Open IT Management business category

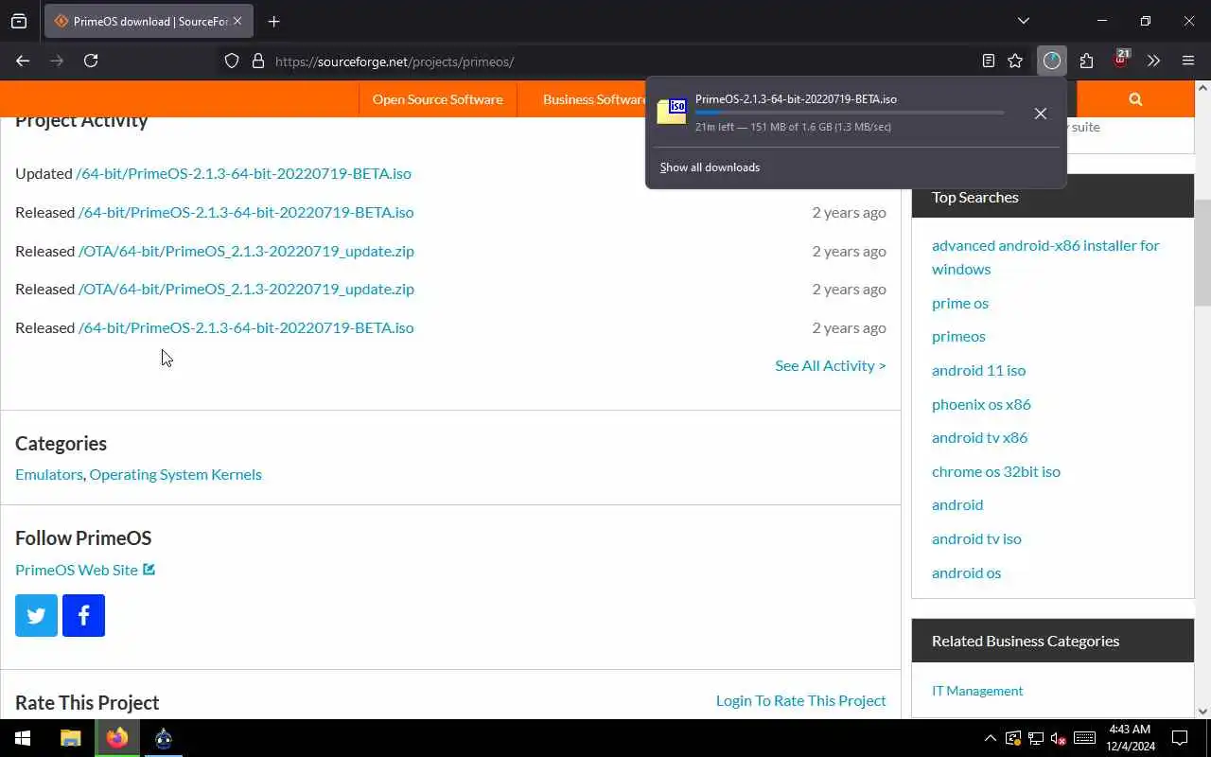977,691
